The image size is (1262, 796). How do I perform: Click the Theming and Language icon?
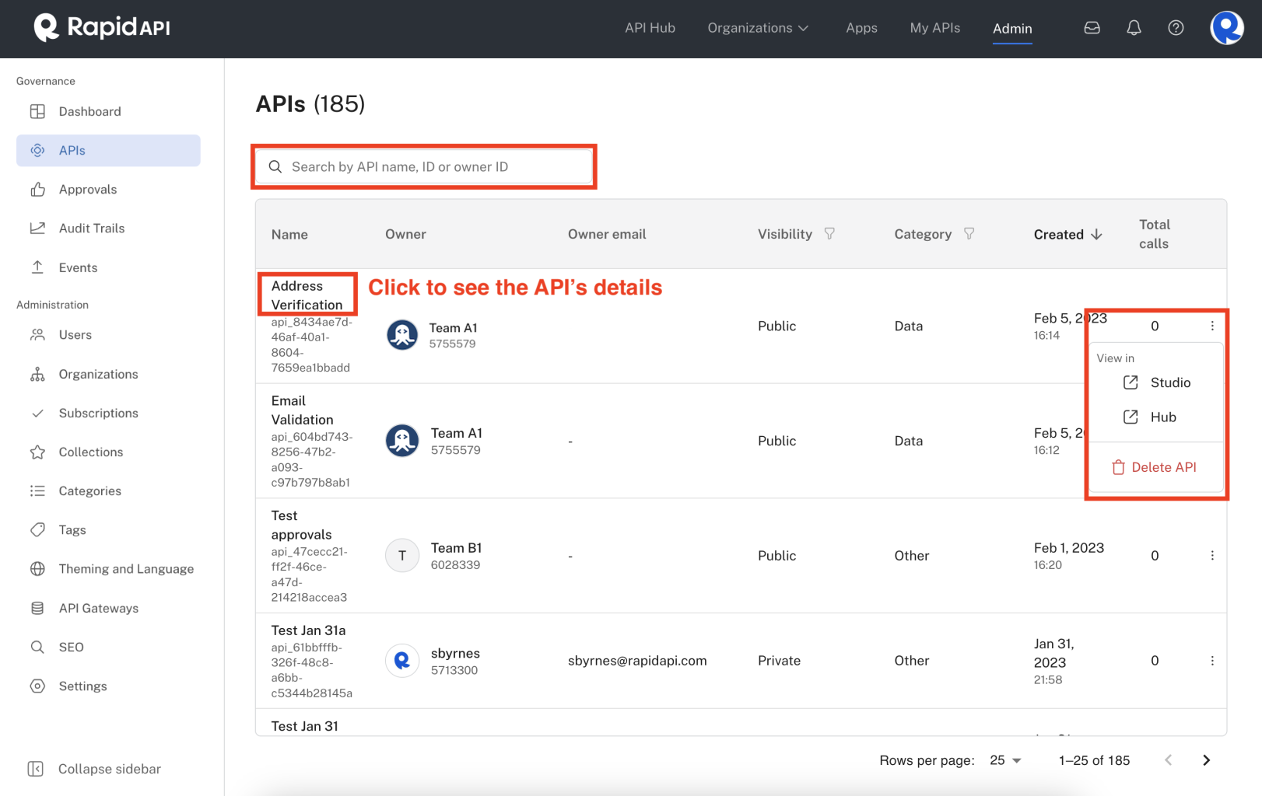click(x=37, y=568)
